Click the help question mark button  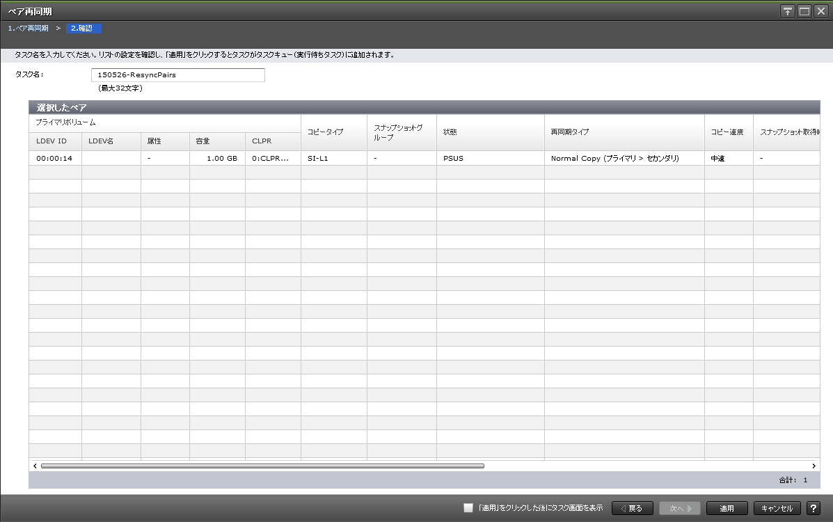pos(813,508)
